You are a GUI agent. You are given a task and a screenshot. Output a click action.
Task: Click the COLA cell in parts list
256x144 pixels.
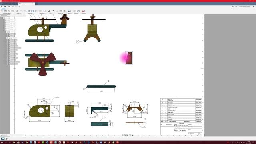coord(172,118)
